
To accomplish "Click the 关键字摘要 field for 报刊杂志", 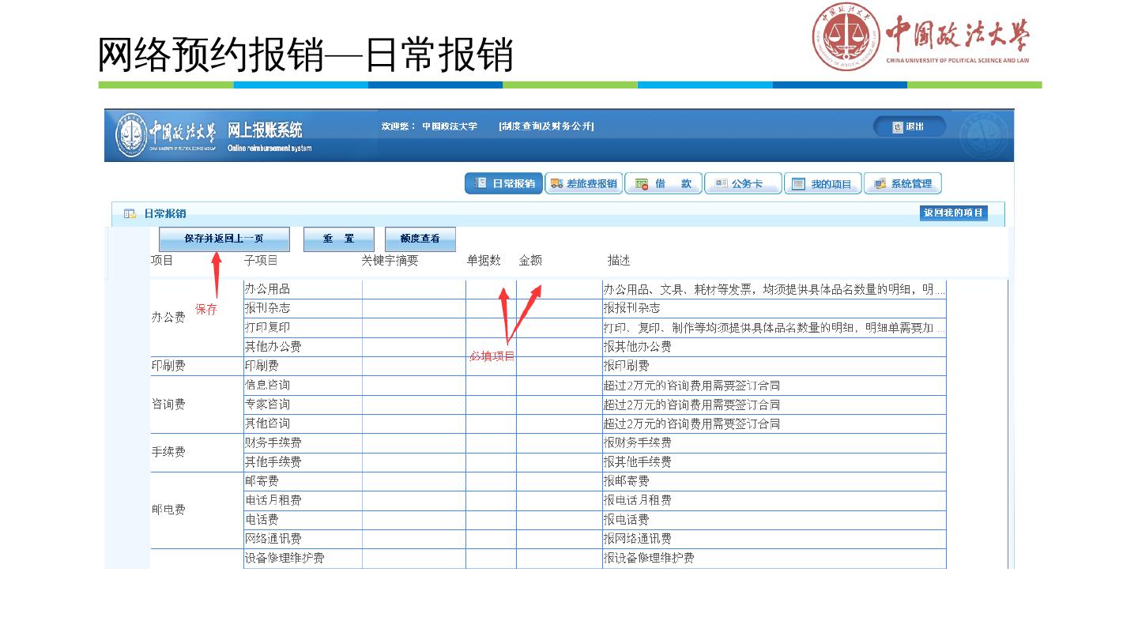I will pyautogui.click(x=414, y=308).
